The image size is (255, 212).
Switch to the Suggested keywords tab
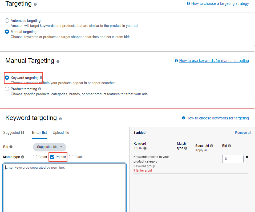coord(11,132)
